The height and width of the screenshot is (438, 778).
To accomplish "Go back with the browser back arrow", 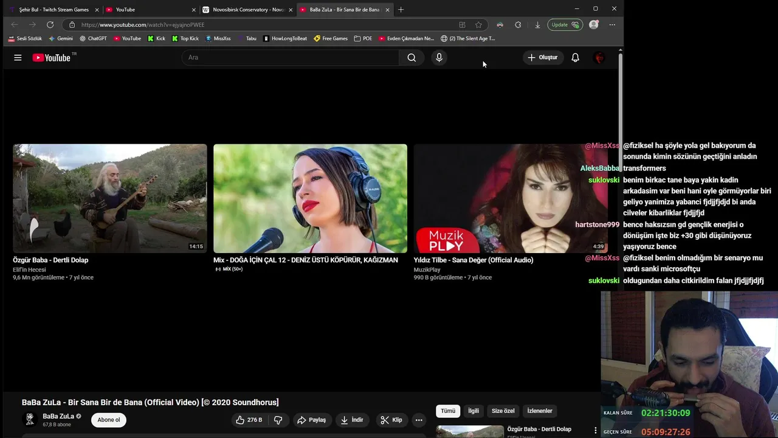I will [x=15, y=25].
